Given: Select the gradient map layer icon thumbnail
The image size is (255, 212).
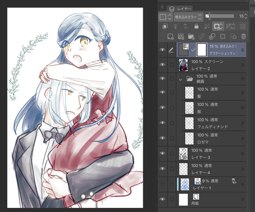Looking at the screenshot, I should [x=184, y=50].
